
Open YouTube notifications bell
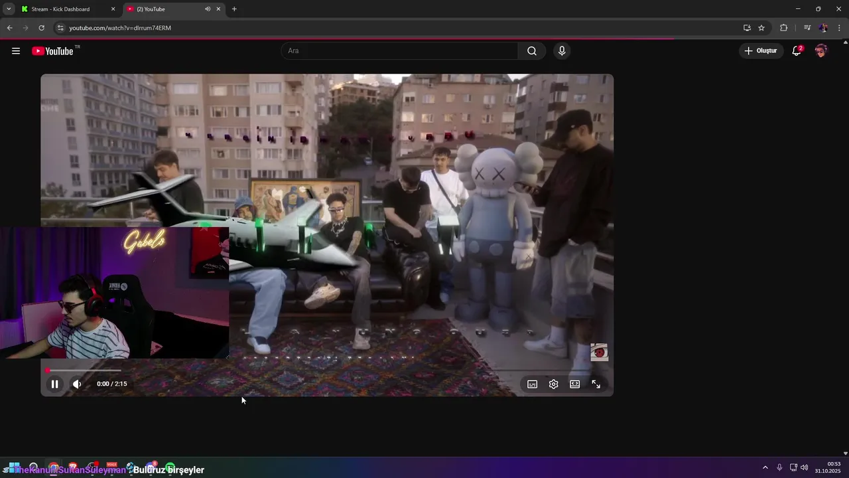tap(797, 51)
